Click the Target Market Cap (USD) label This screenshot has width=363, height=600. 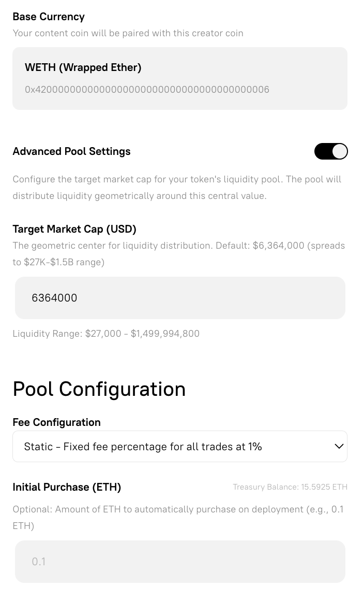pyautogui.click(x=74, y=229)
